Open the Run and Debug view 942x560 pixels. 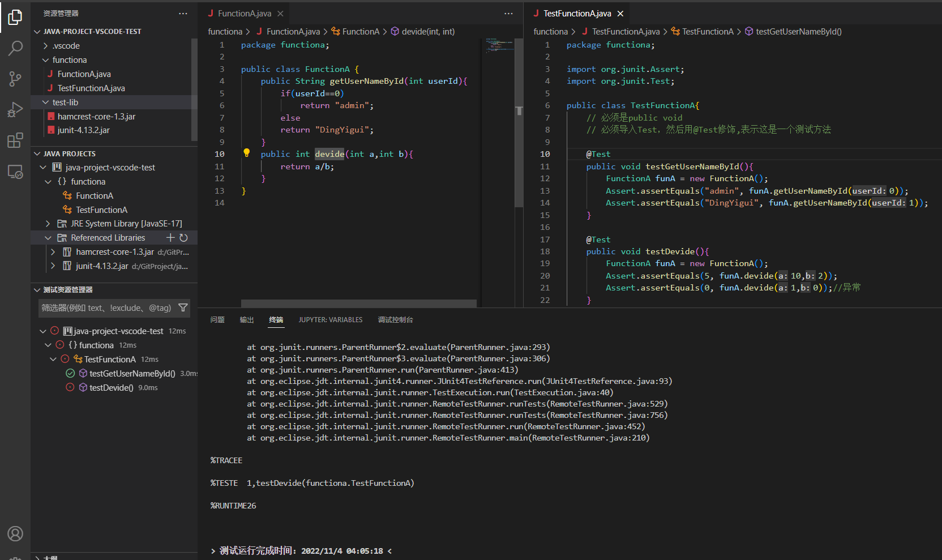tap(15, 109)
